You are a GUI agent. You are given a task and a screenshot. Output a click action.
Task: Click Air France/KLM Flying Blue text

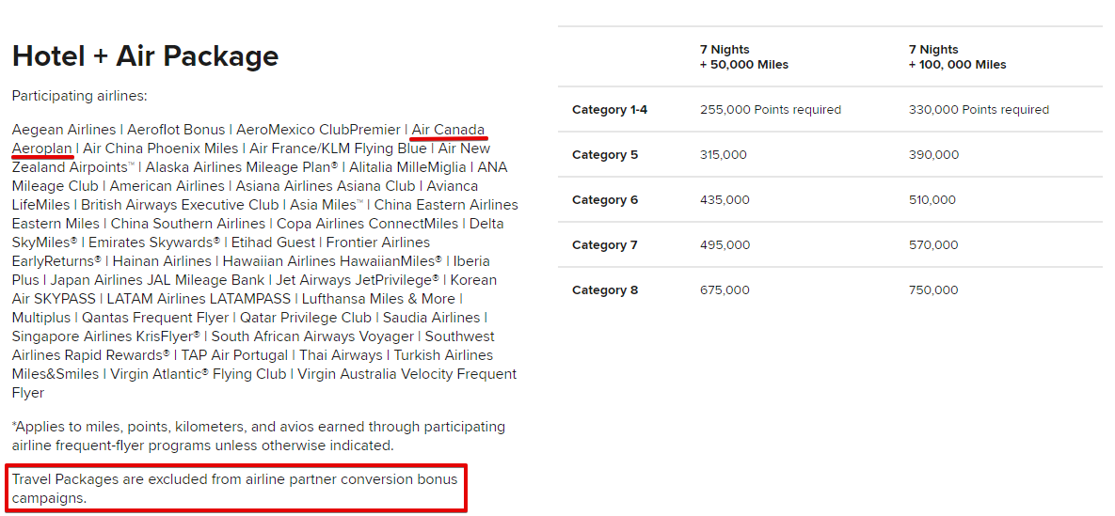[338, 149]
